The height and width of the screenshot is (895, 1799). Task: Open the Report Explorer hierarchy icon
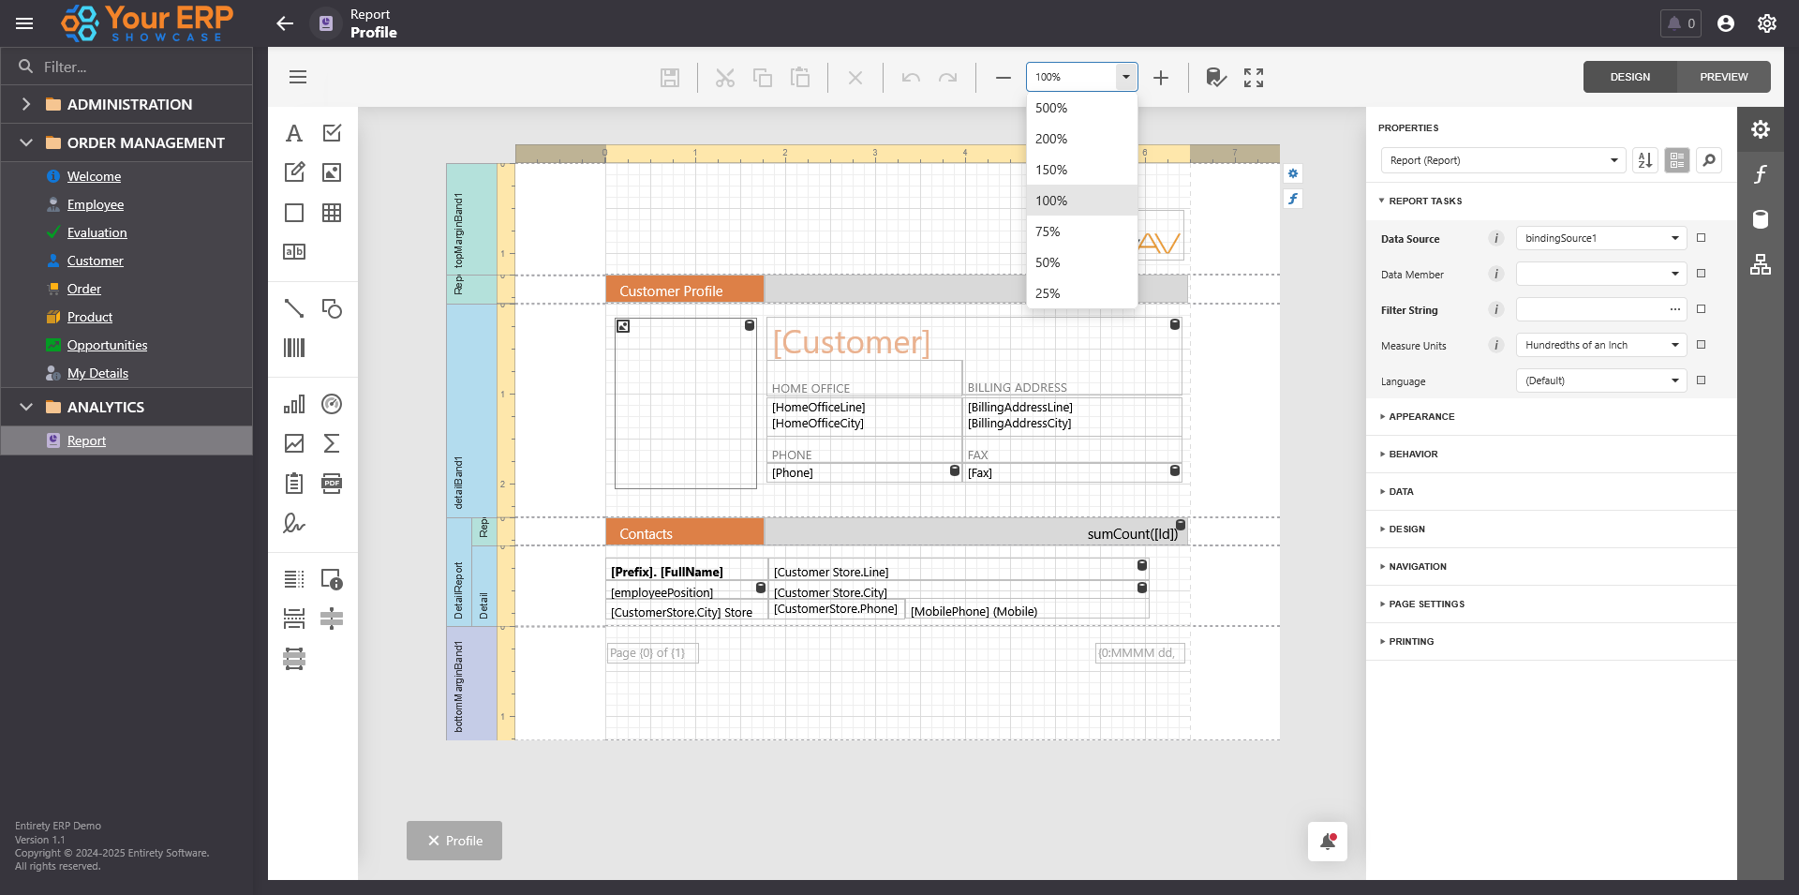[1761, 265]
